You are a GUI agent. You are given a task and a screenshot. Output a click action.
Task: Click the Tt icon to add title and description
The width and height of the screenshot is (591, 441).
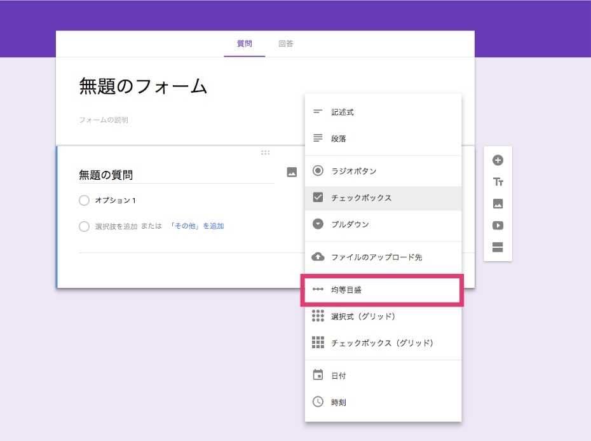point(498,181)
